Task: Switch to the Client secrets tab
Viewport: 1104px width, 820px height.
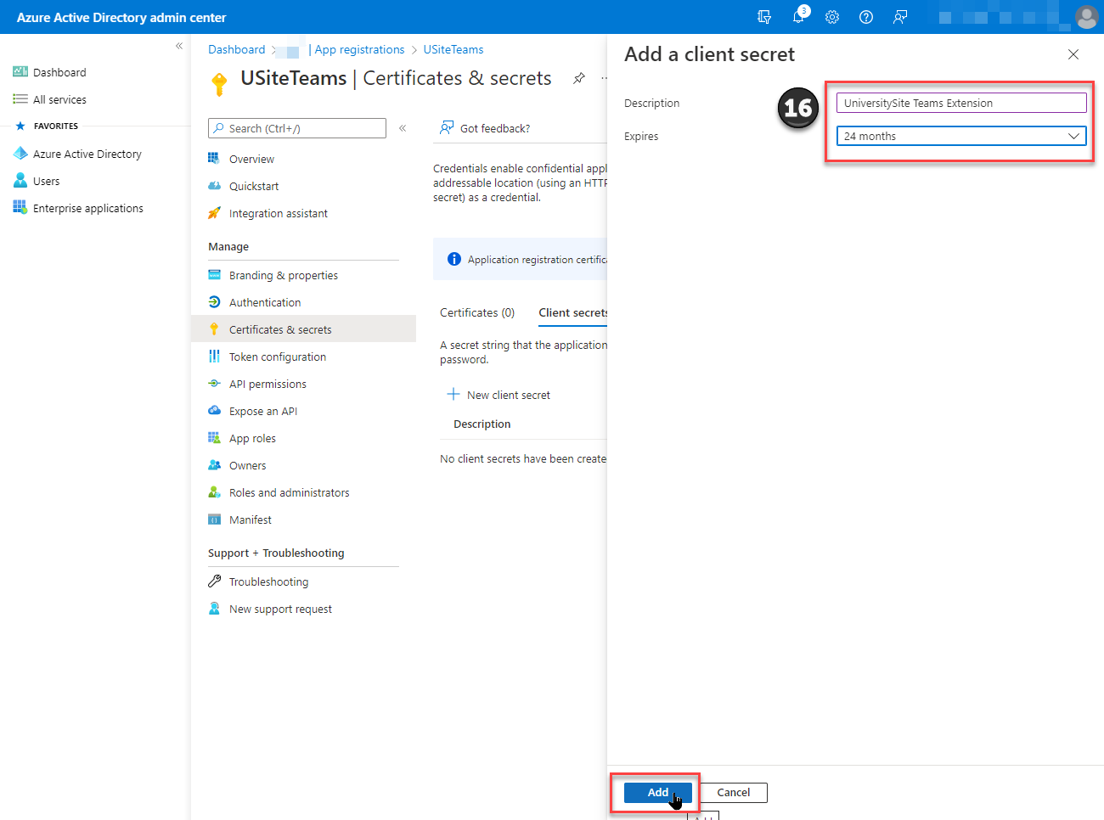Action: coord(573,312)
